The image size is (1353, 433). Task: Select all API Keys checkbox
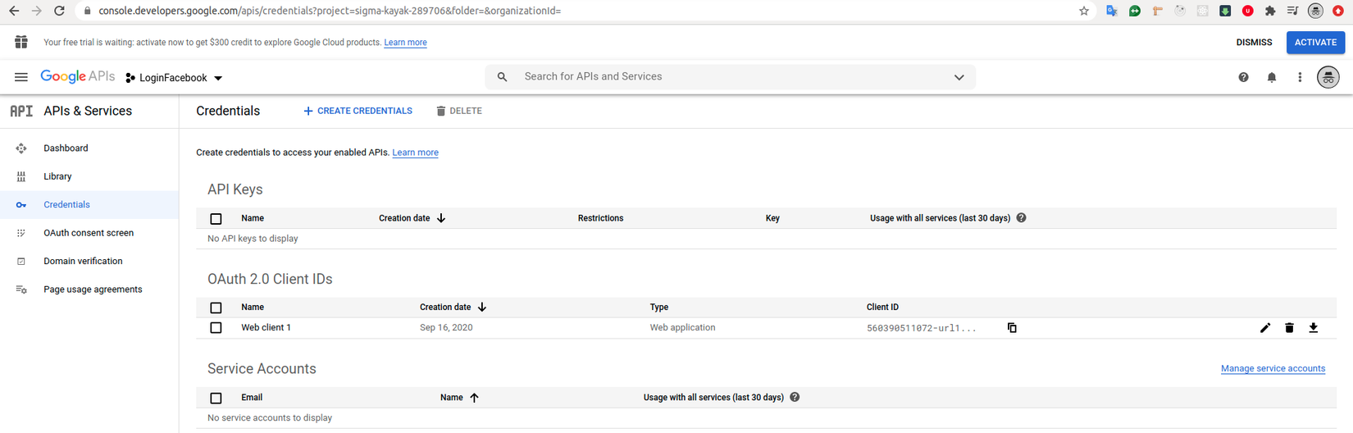pyautogui.click(x=216, y=219)
